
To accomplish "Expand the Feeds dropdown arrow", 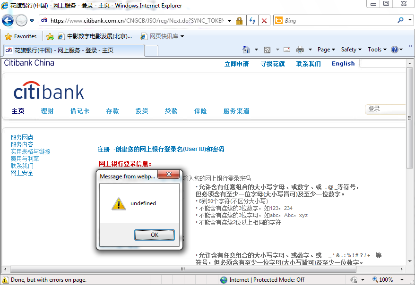I will 277,50.
